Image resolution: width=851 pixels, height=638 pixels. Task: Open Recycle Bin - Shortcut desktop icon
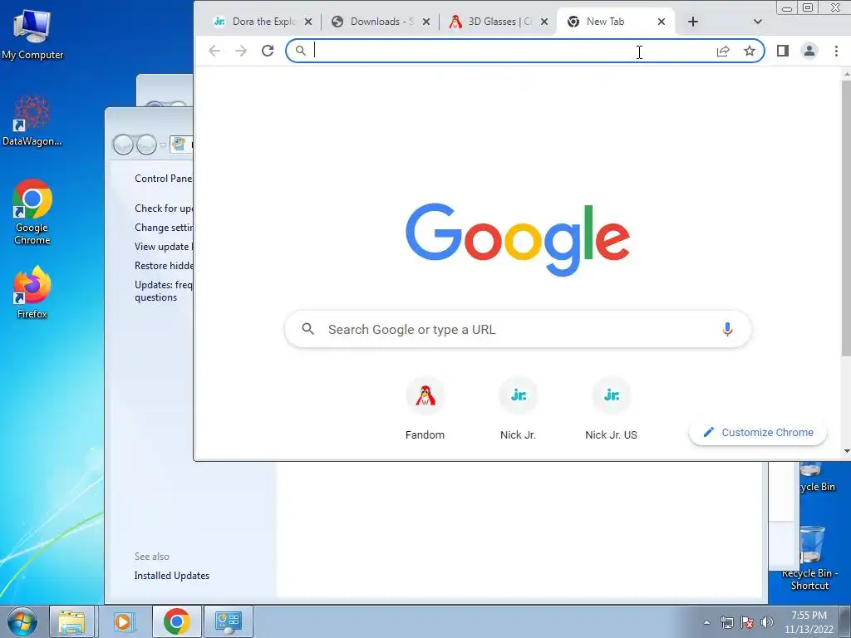click(x=809, y=559)
